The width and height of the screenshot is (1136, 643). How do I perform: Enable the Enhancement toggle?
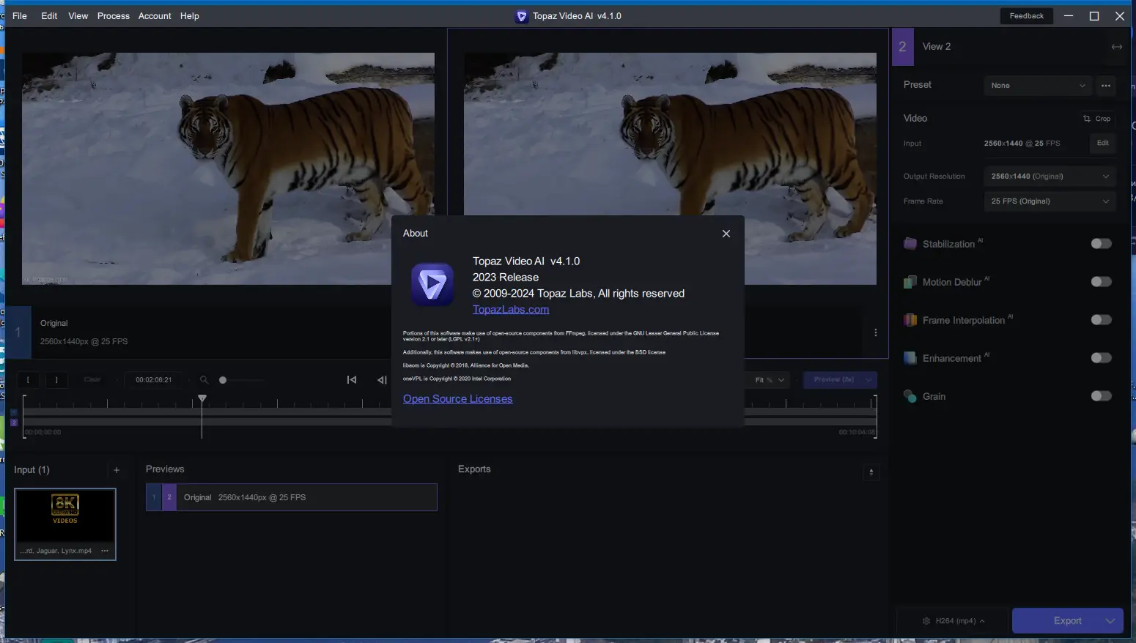point(1101,358)
